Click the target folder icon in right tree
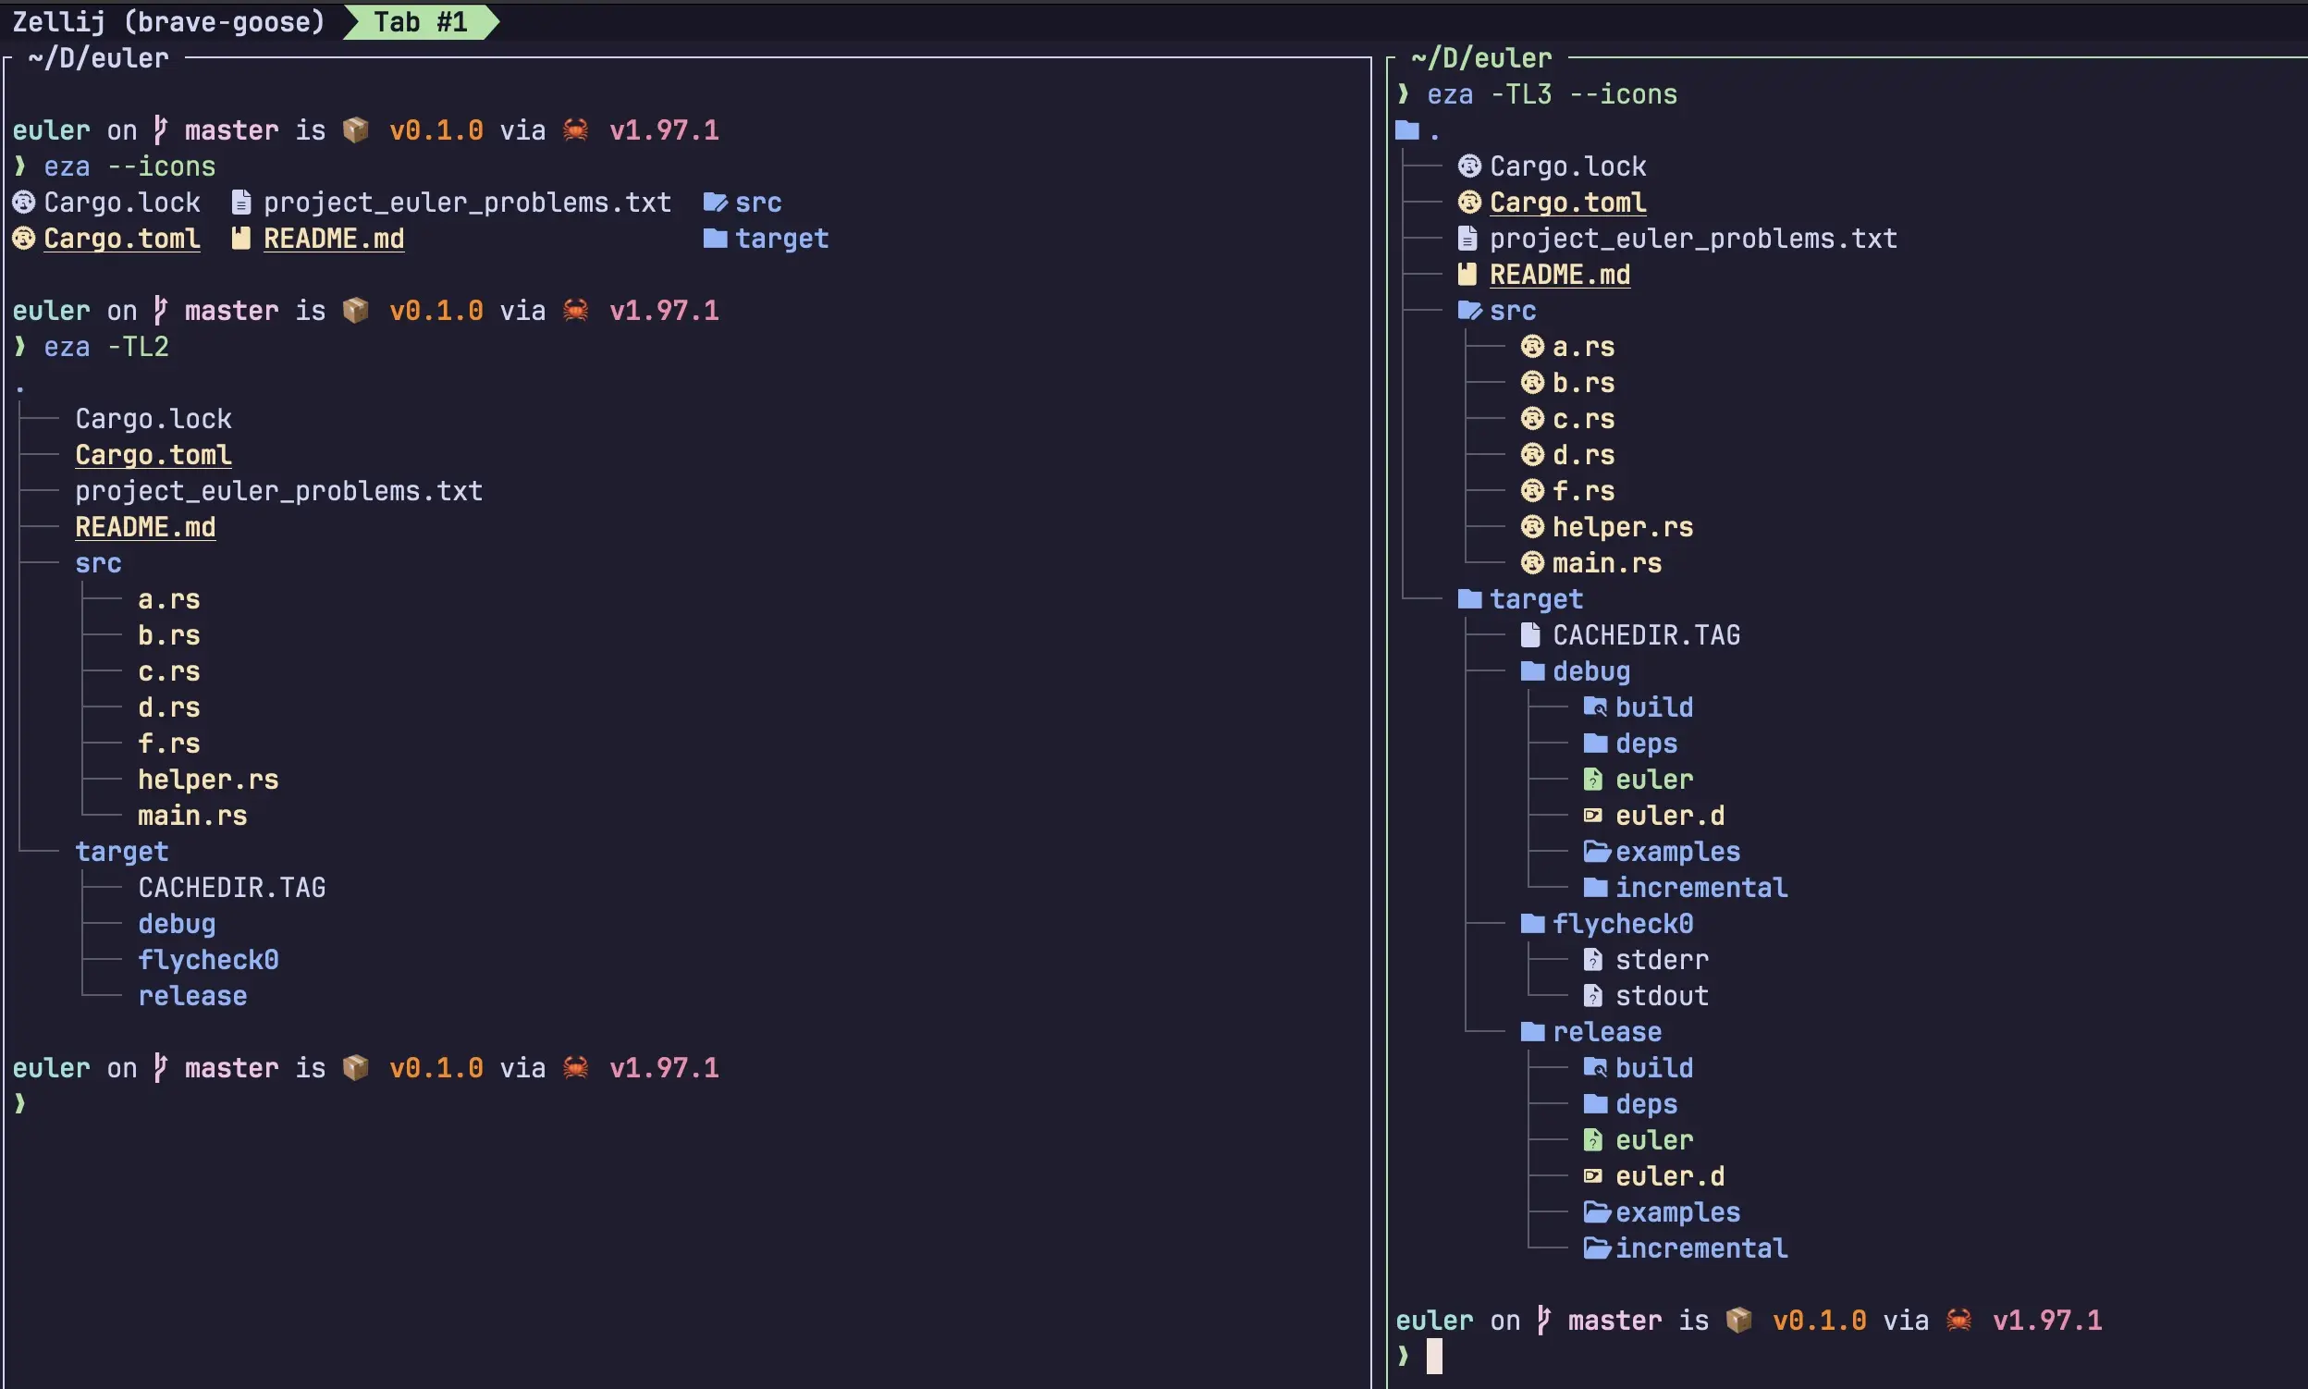This screenshot has width=2308, height=1389. pyautogui.click(x=1469, y=599)
